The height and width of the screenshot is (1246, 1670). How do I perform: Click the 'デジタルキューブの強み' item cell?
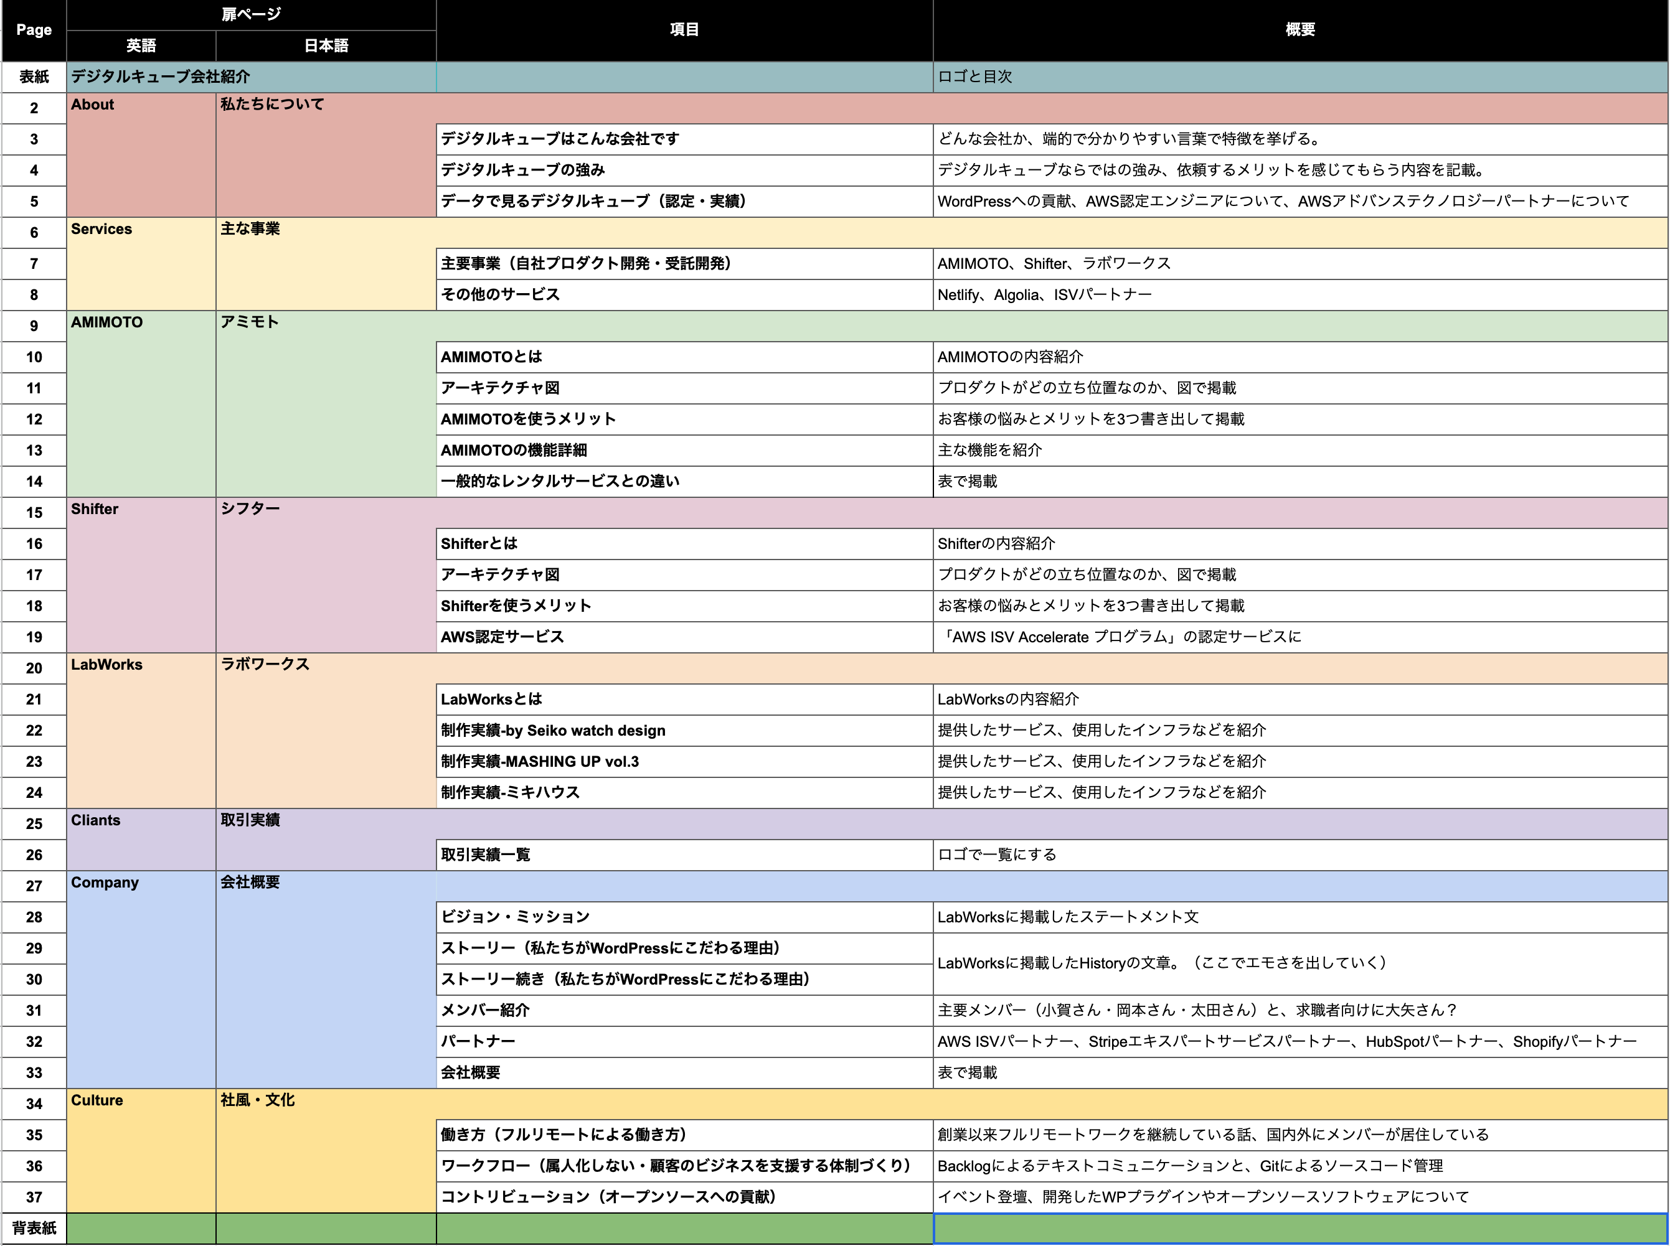pos(684,171)
